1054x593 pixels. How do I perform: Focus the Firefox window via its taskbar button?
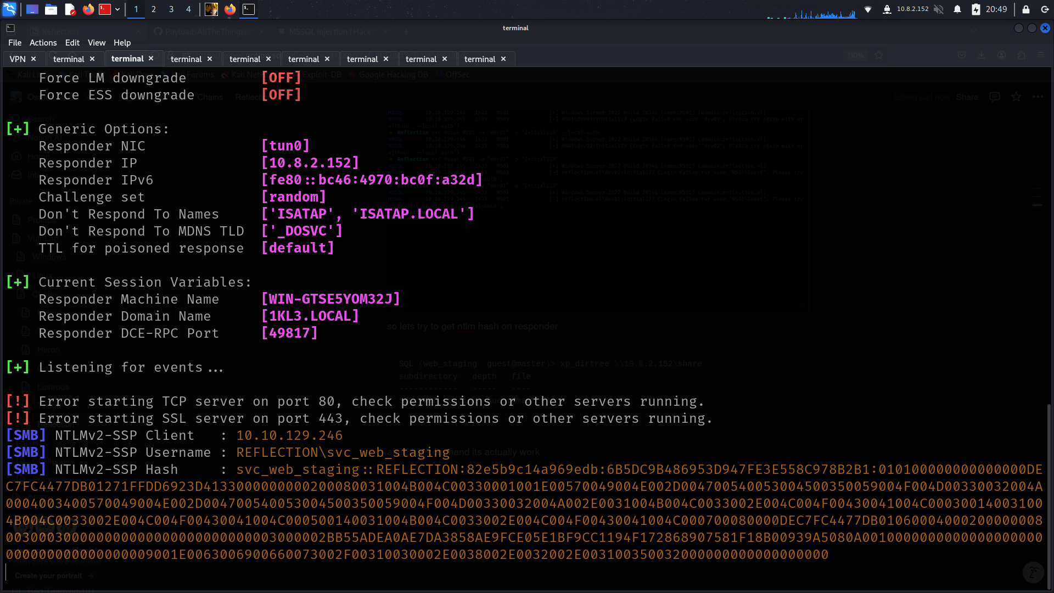[230, 9]
